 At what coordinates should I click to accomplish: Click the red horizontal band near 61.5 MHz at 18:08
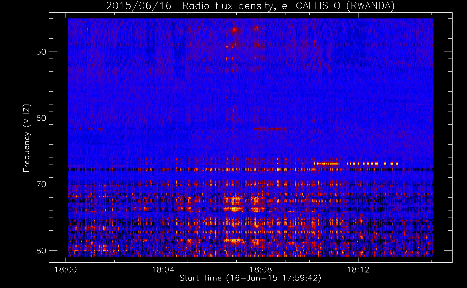pos(270,129)
